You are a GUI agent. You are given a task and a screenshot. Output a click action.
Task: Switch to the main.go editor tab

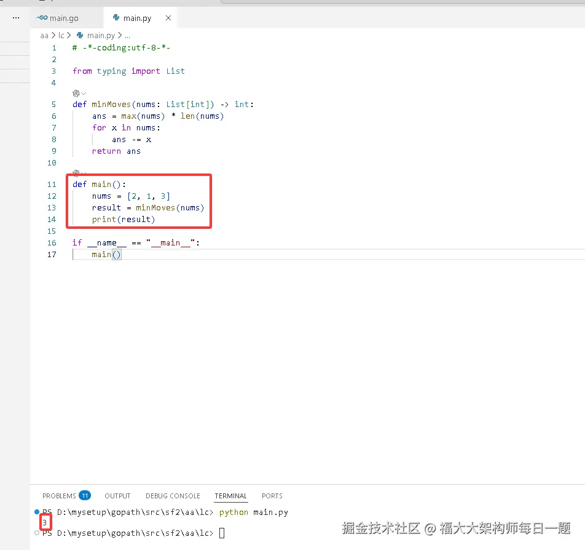pos(66,18)
